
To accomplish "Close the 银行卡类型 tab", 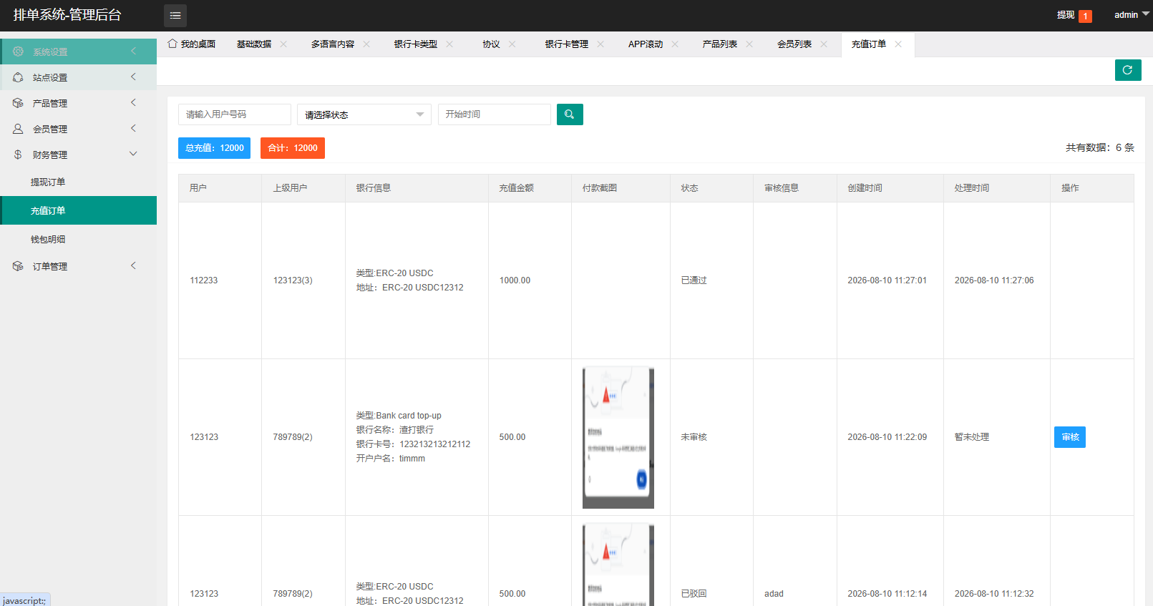I will tap(449, 44).
